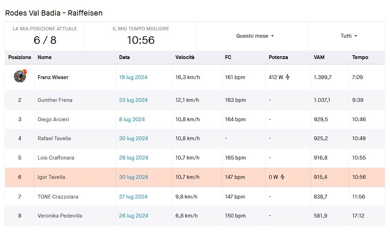Click the power meter lightning icon by 412 W
390x232 pixels.
click(288, 77)
